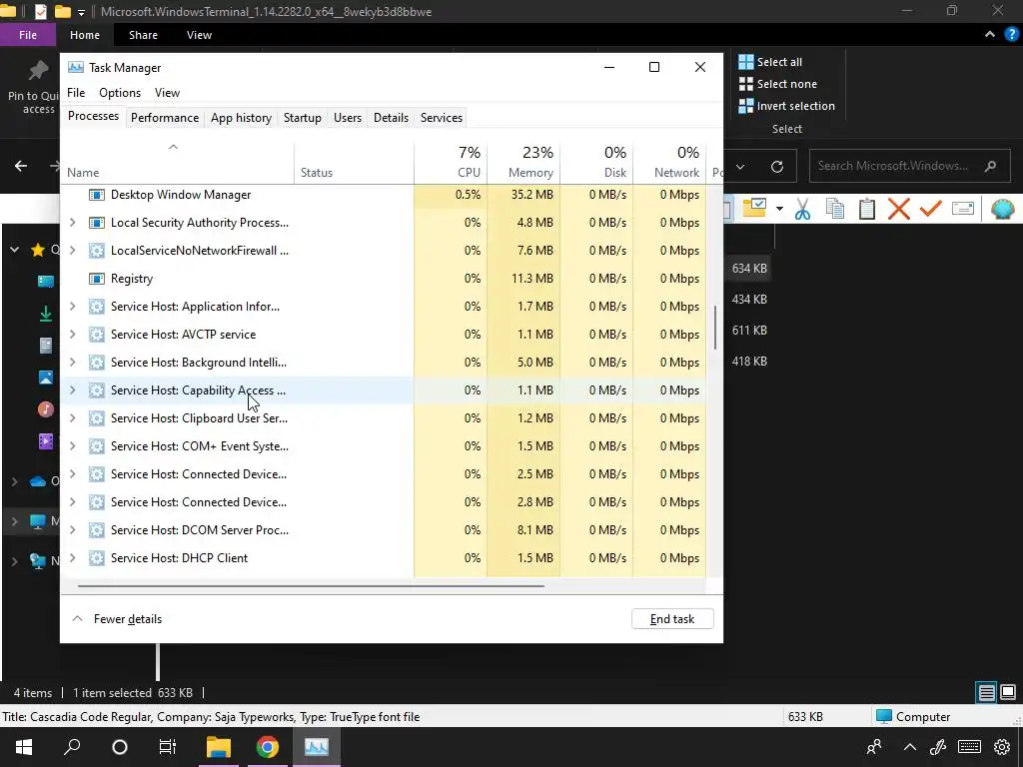
Task: Expand Local Security Authority Process row
Action: 72,223
